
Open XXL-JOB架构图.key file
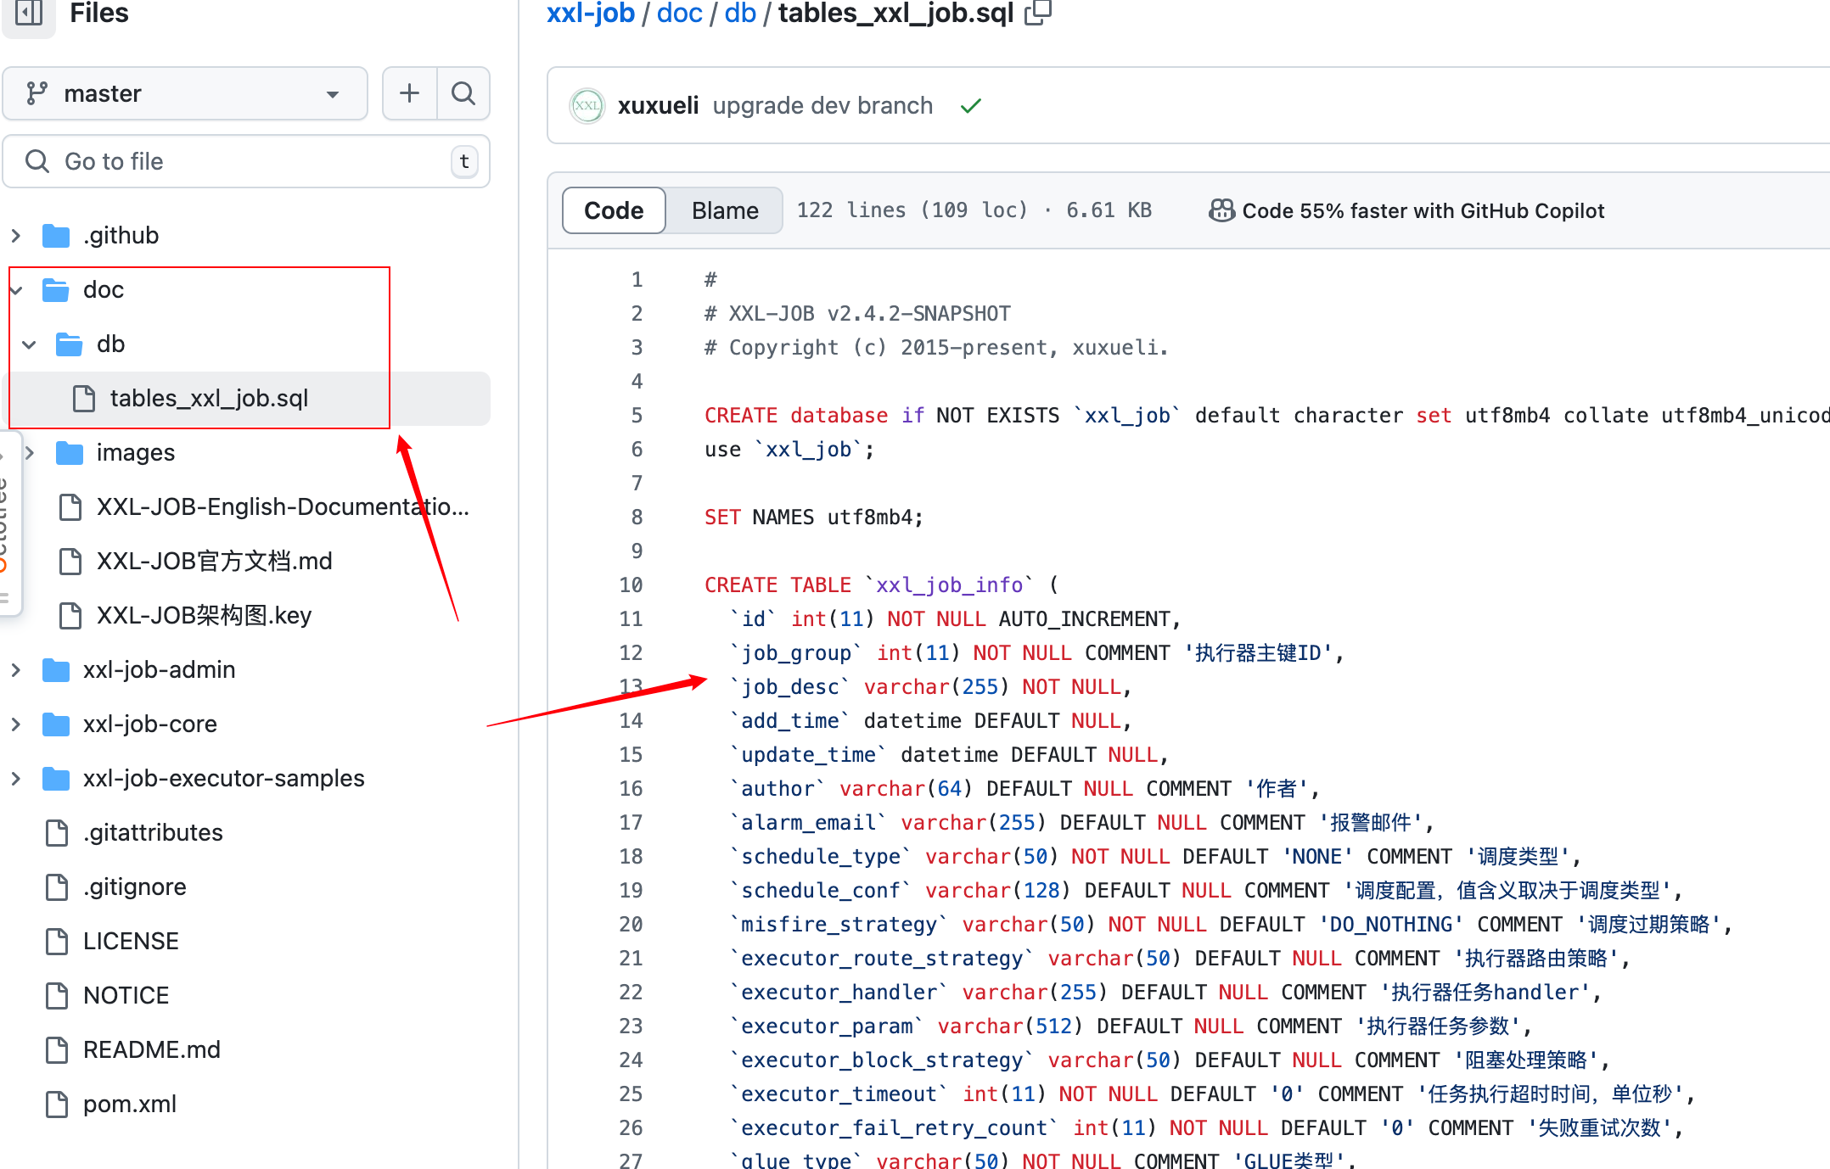point(205,616)
